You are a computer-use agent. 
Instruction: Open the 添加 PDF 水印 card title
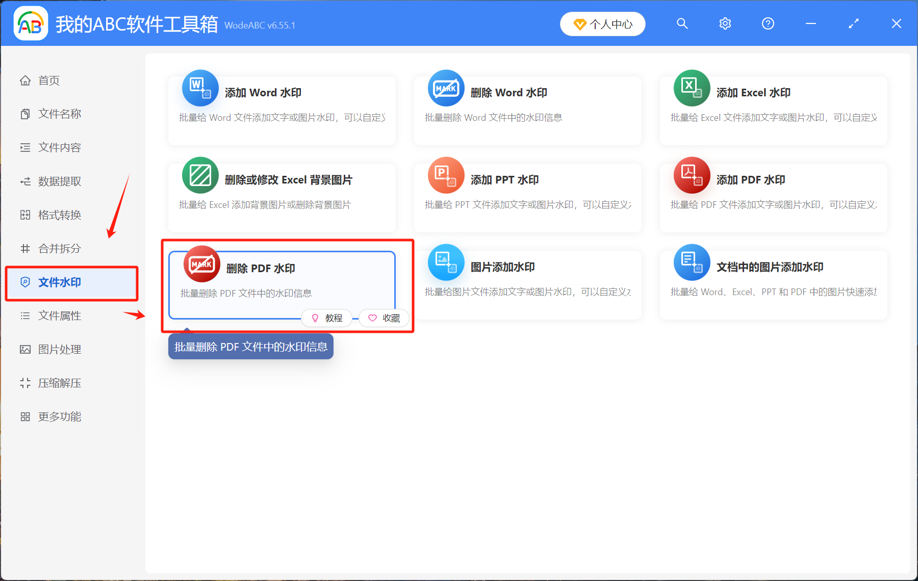pos(751,180)
